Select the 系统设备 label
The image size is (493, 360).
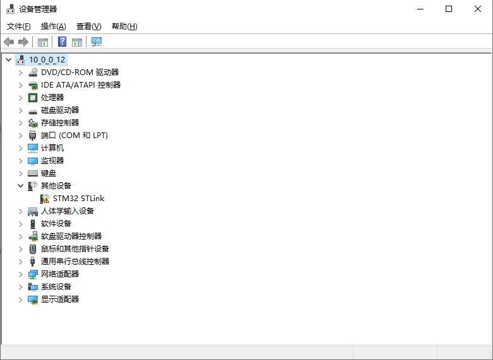[x=56, y=287]
